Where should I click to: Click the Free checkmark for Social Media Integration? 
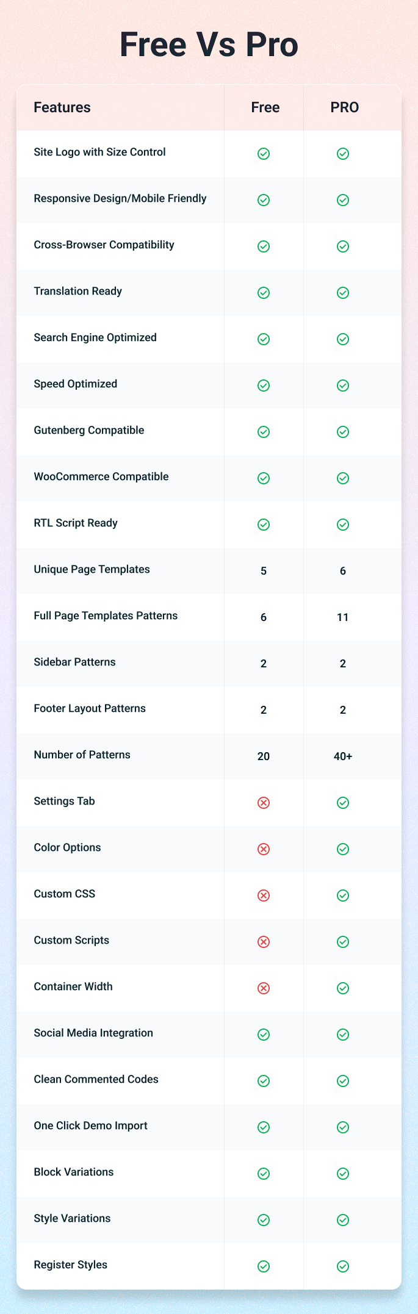coord(264,1035)
